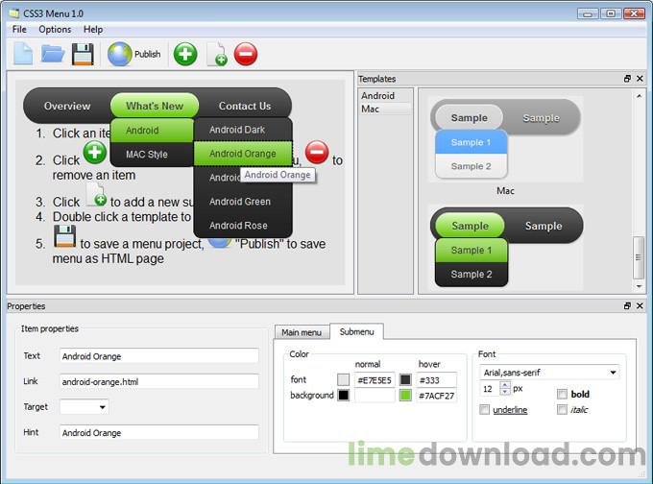Add a menu item with the toolbar's green plus

click(x=185, y=54)
